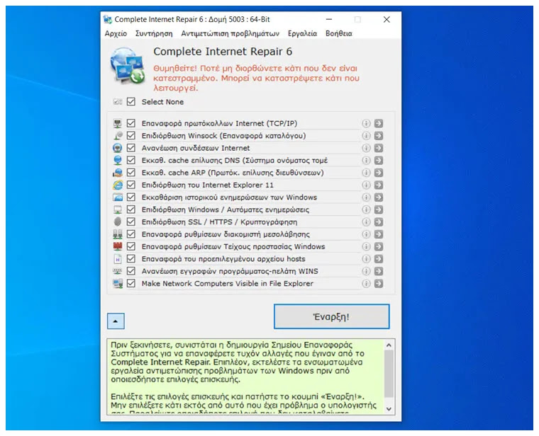Screen dimensions: 539x436
Task: Run arrow for Windows Firewall reset row
Action: 379,246
